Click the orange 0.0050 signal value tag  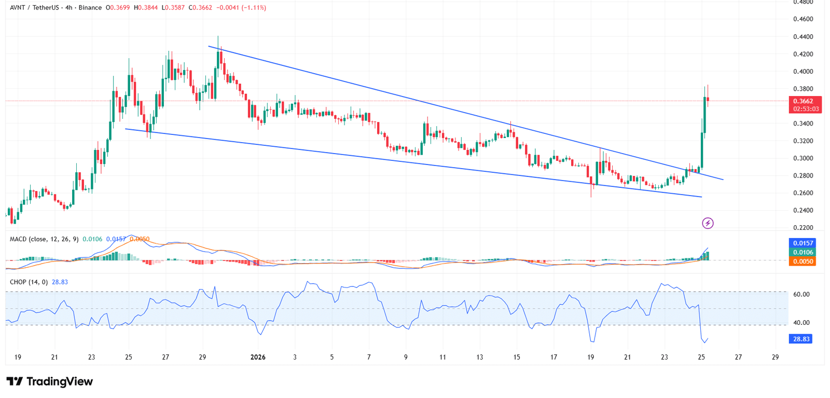pos(802,262)
